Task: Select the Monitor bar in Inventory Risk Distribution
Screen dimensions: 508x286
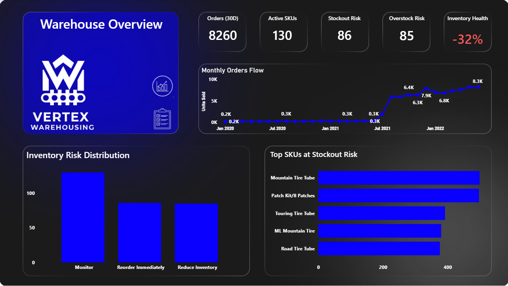Action: pyautogui.click(x=83, y=217)
